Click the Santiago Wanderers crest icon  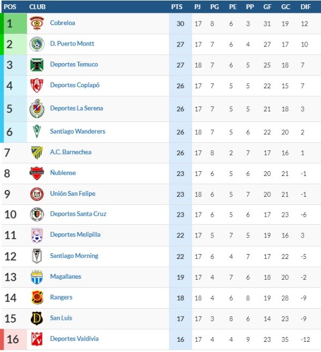tap(36, 132)
